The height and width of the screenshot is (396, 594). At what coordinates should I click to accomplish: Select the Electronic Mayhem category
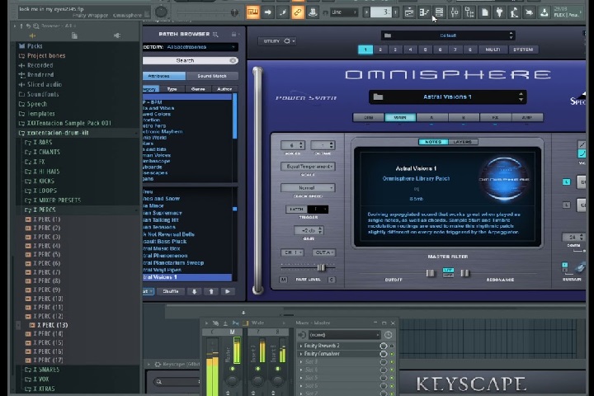163,131
